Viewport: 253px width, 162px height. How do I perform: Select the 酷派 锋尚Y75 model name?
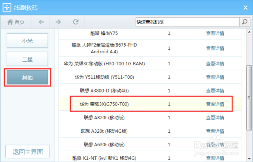104,33
